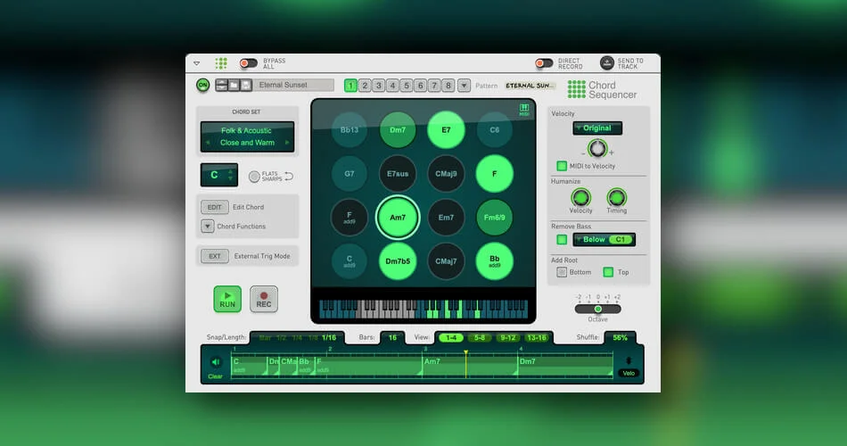Viewport: 847px width, 446px height.
Task: Click the Humanize Timing knob
Action: (x=616, y=197)
